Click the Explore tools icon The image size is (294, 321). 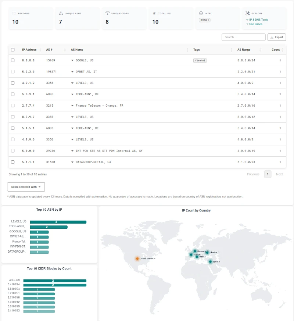pyautogui.click(x=248, y=13)
